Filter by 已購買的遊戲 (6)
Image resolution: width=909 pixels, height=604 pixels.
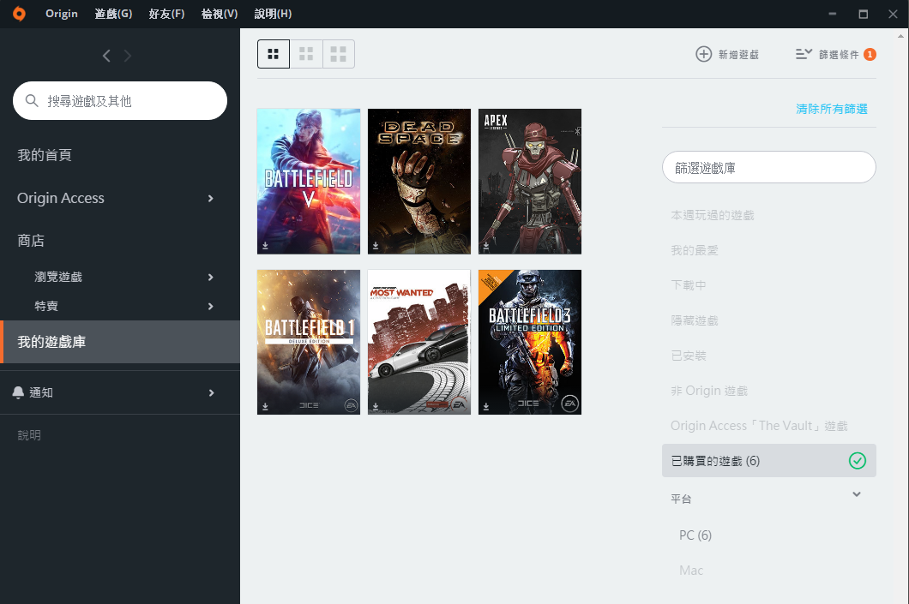click(768, 460)
